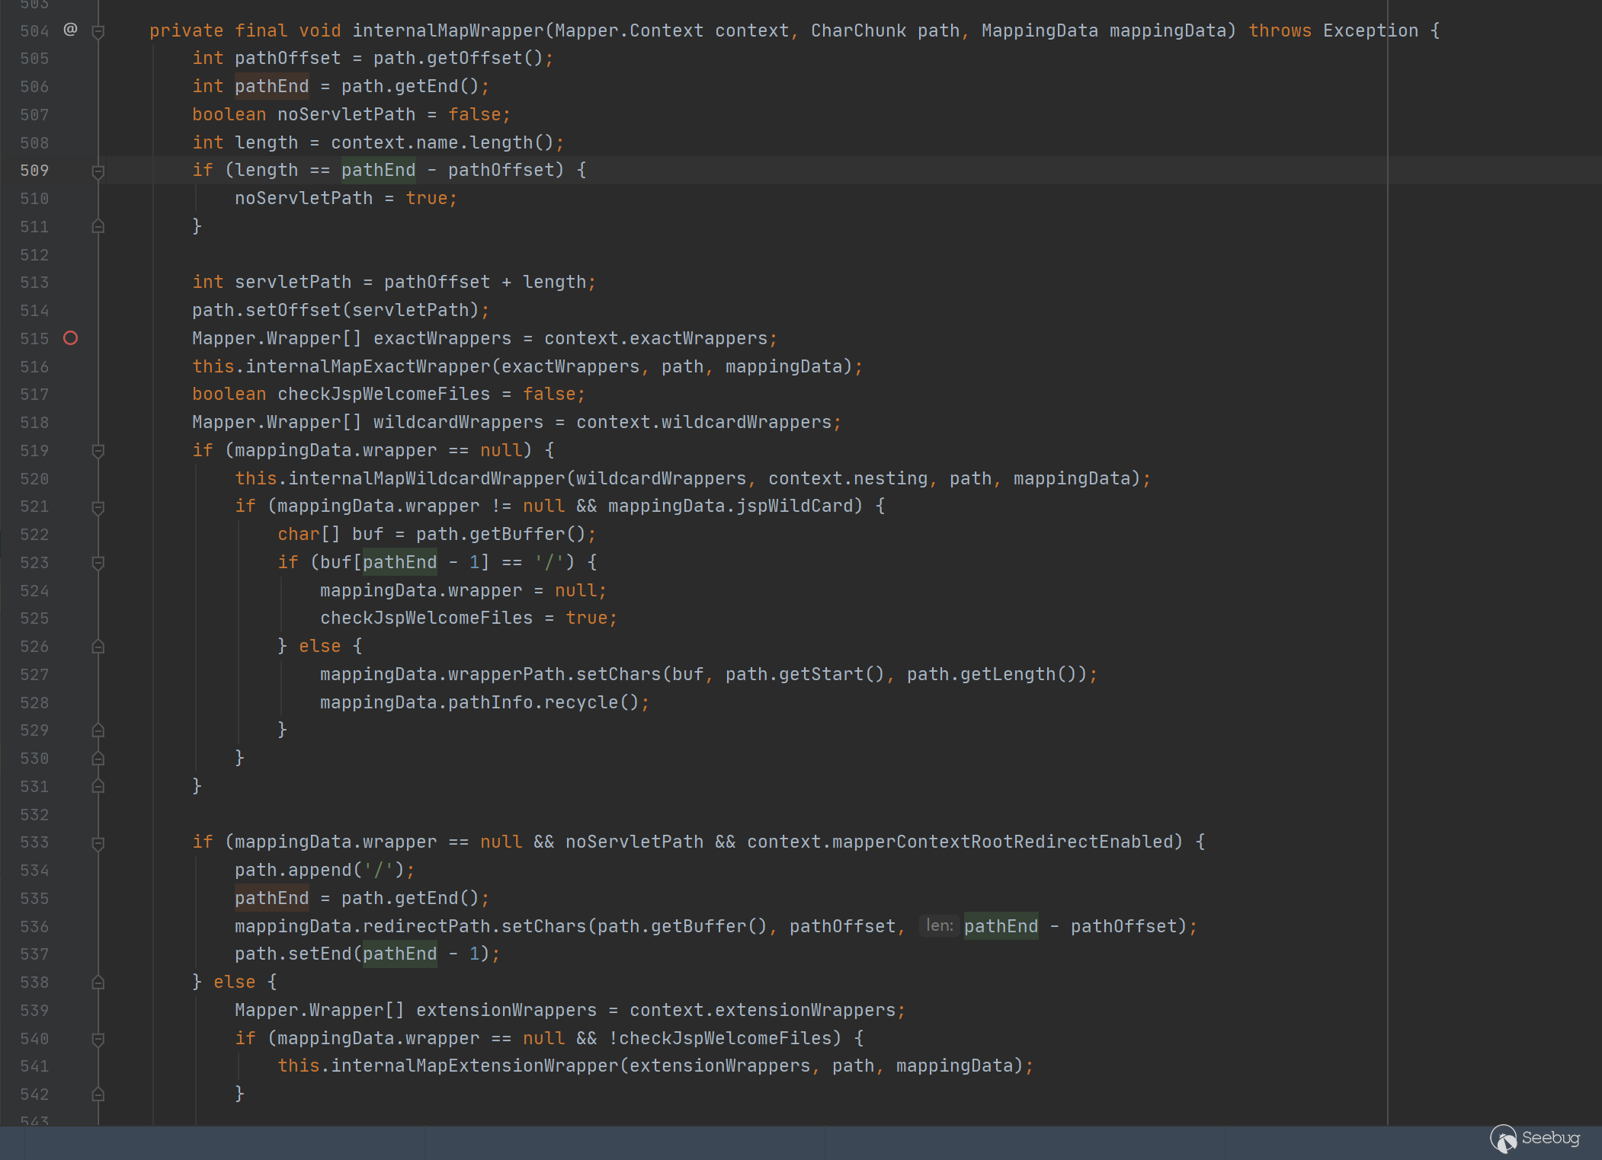Viewport: 1602px width, 1160px height.
Task: Click the else fold marker at line 526
Action: coord(98,647)
